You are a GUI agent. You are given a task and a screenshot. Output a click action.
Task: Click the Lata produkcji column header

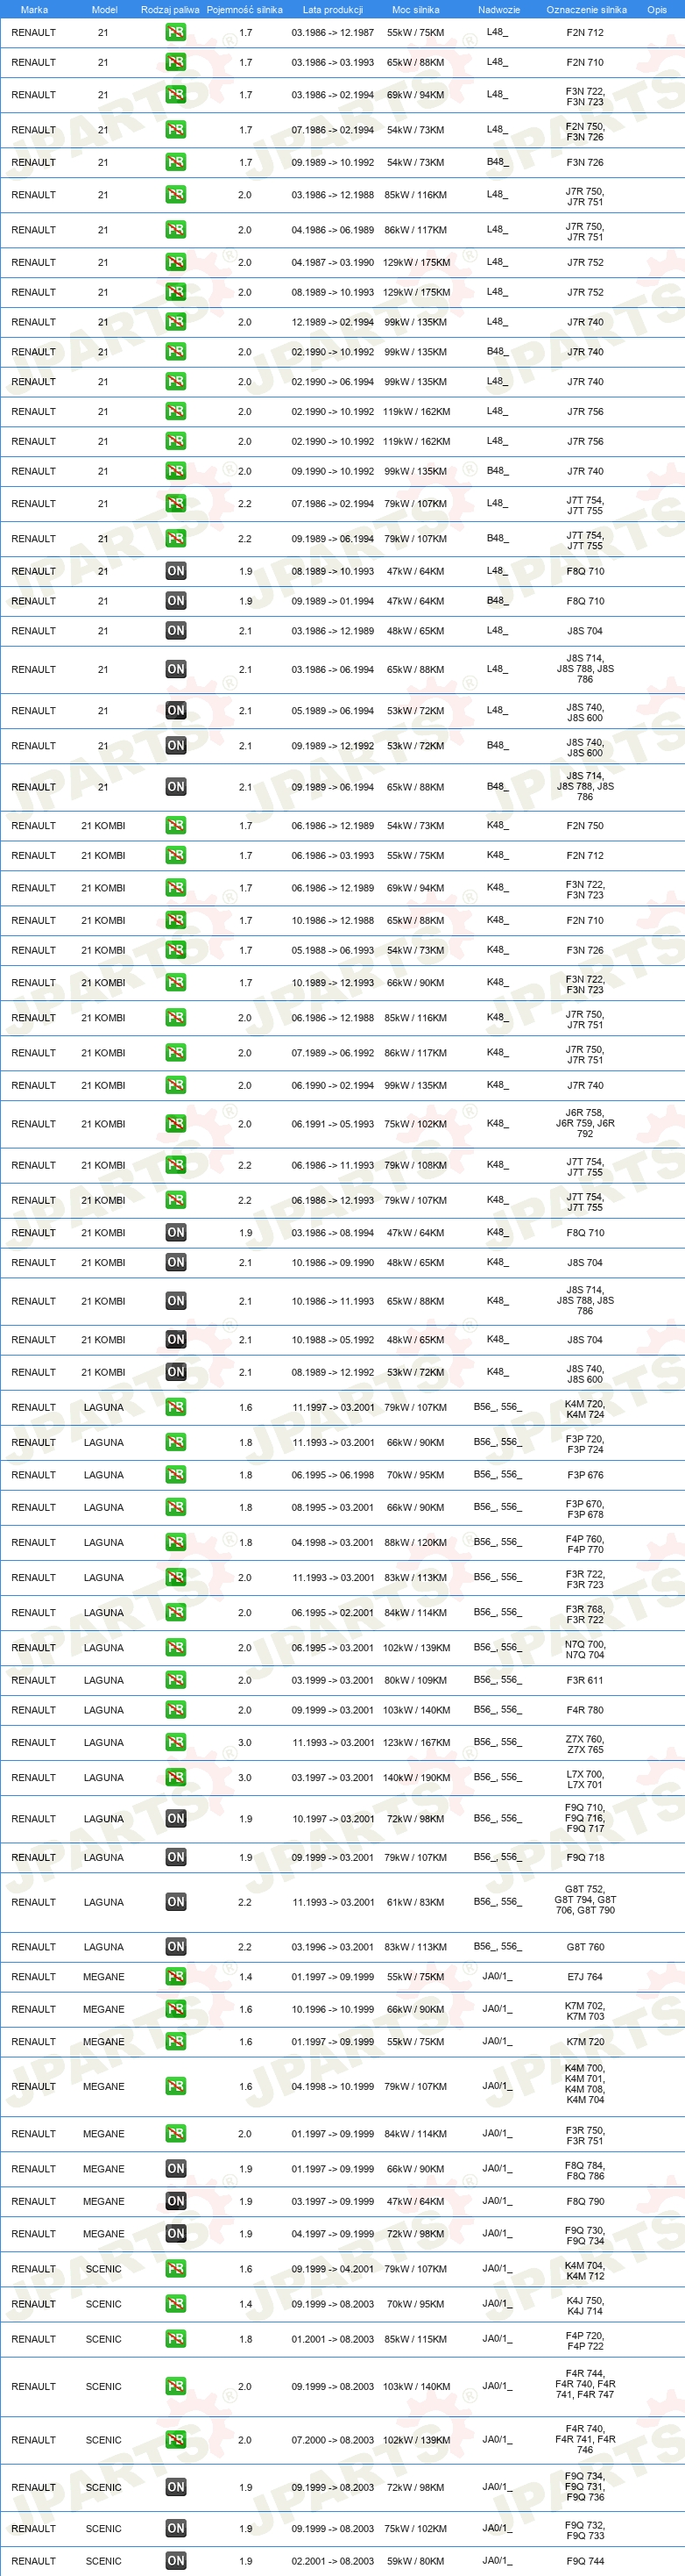[333, 10]
